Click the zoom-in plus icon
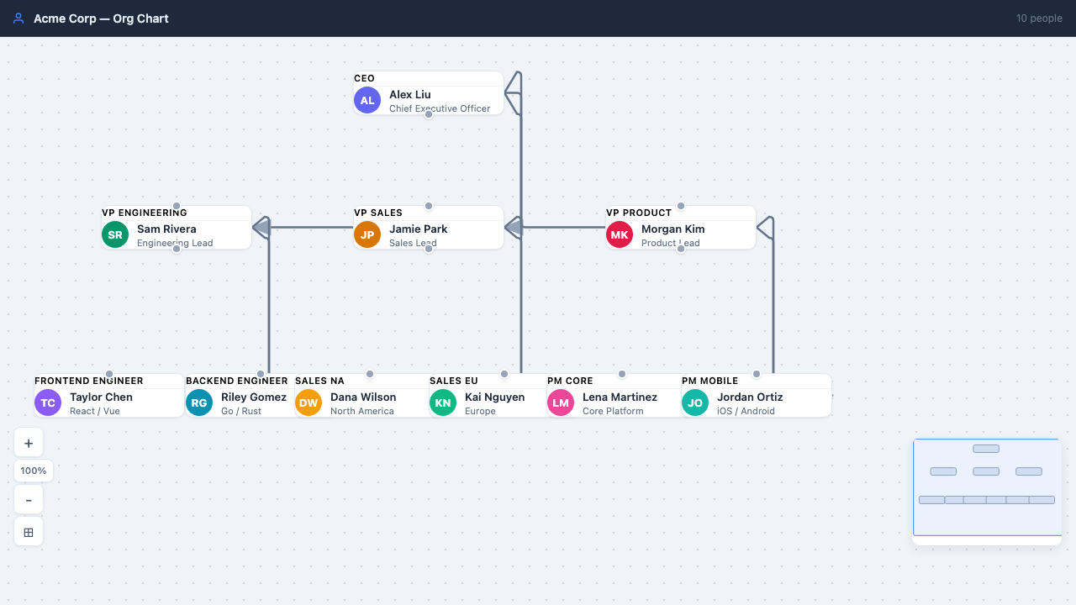Screen dimensions: 1076x605 pyautogui.click(x=29, y=442)
